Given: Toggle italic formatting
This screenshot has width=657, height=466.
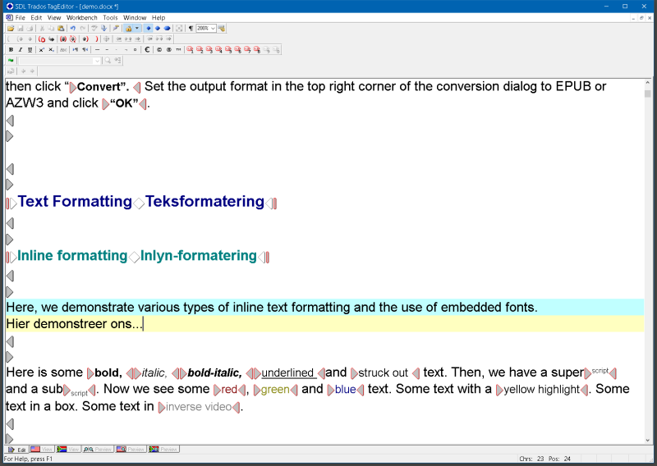Looking at the screenshot, I should point(20,50).
